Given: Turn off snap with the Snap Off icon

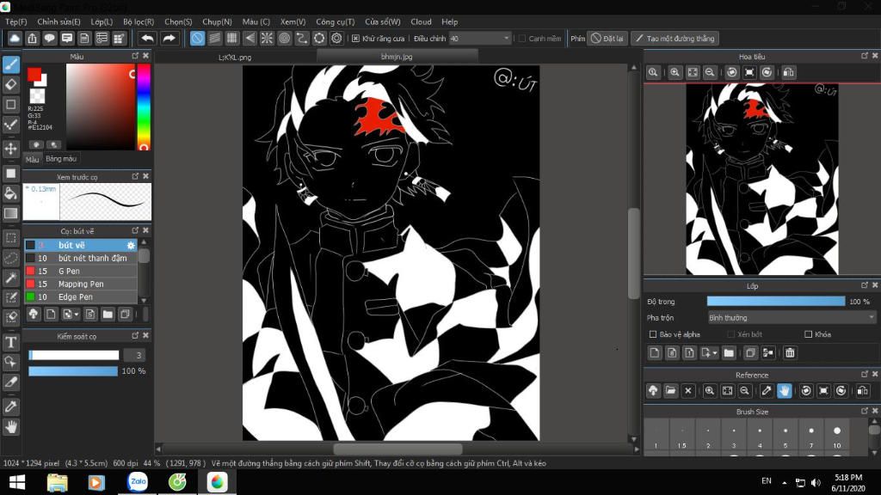Looking at the screenshot, I should tap(197, 38).
